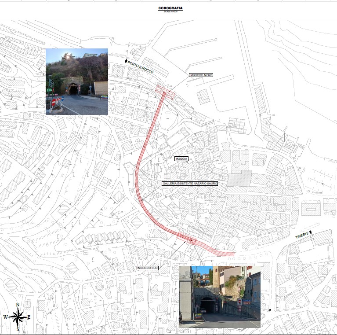Select the MUGGIA label box
Viewport: 337px width, 335px height.
click(181, 159)
